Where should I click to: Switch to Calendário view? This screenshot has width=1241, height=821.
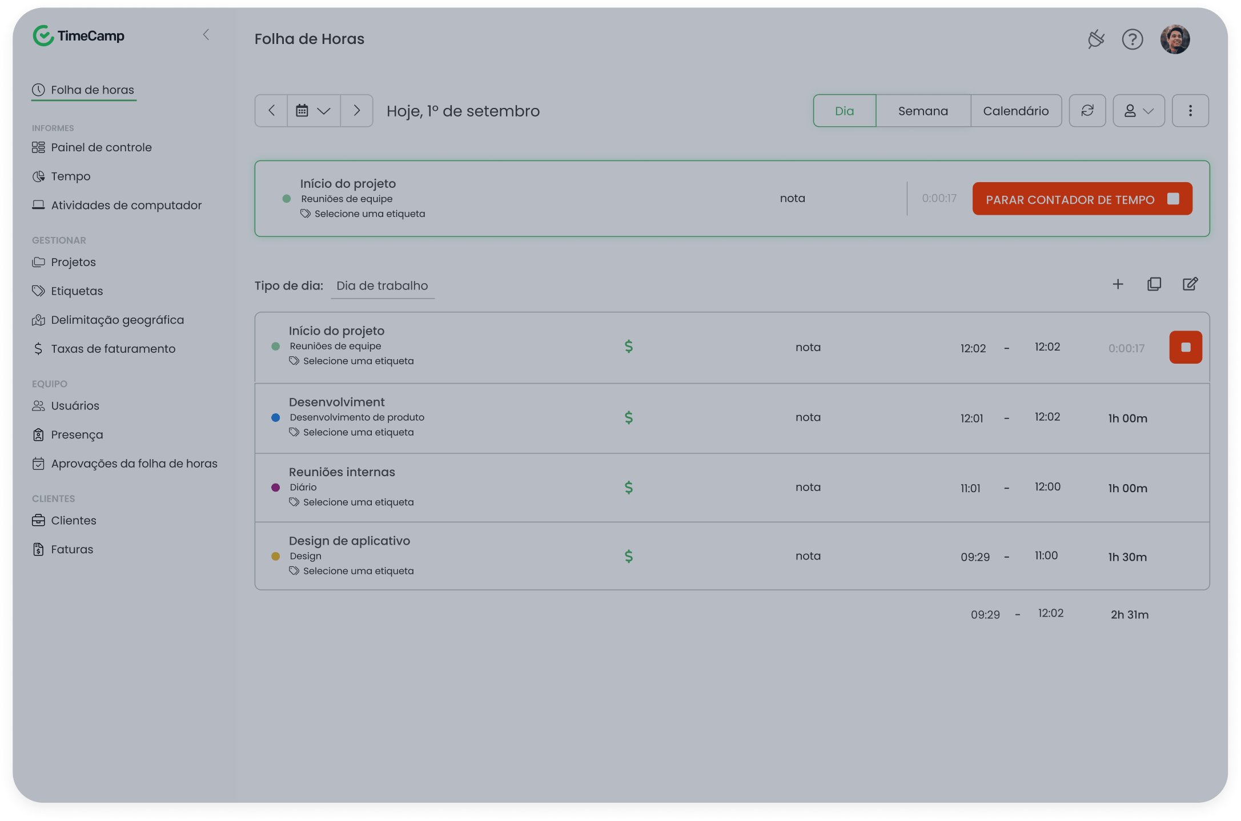click(x=1016, y=111)
